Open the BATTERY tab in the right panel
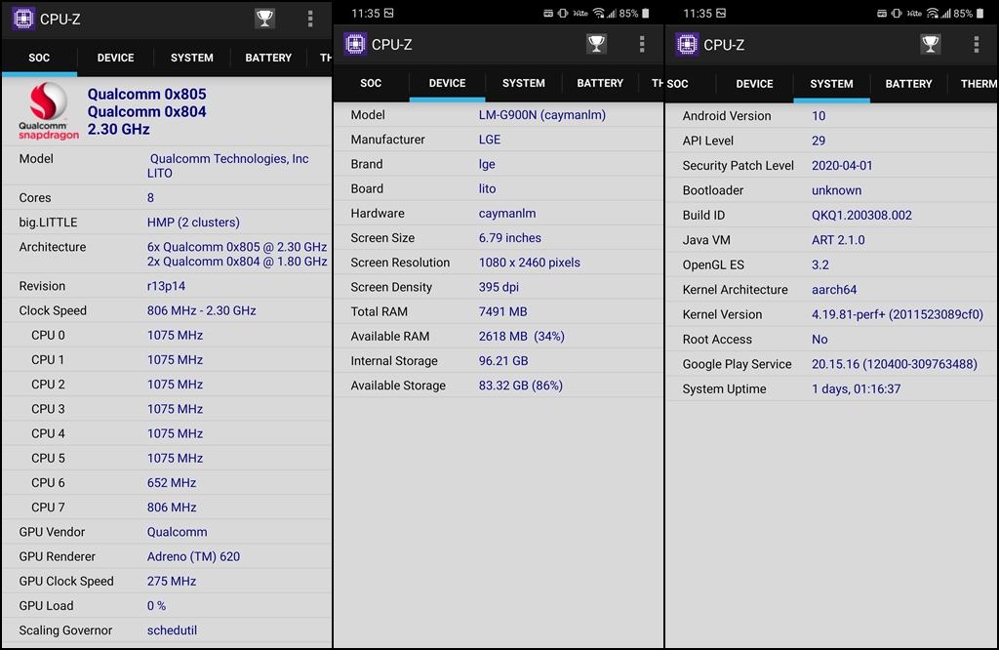999x650 pixels. [x=908, y=84]
